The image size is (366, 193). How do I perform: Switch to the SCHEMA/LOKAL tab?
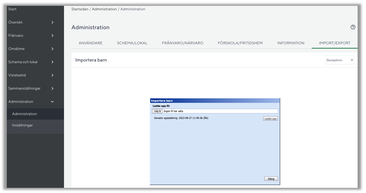click(132, 43)
